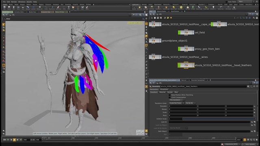The height and width of the screenshot is (146, 260).
Task: Open the Animation Editor tab dropdown arrow
Action: [x=27, y=12]
